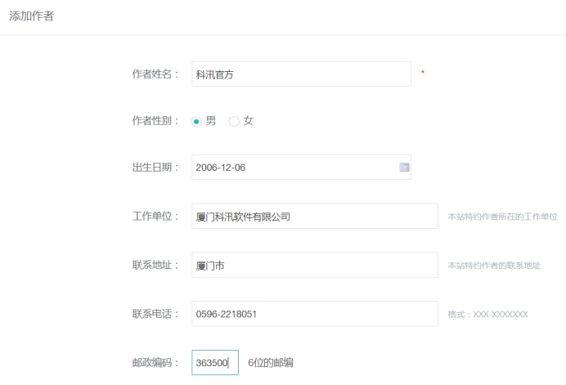Click the 邮政编码 label

pos(155,362)
